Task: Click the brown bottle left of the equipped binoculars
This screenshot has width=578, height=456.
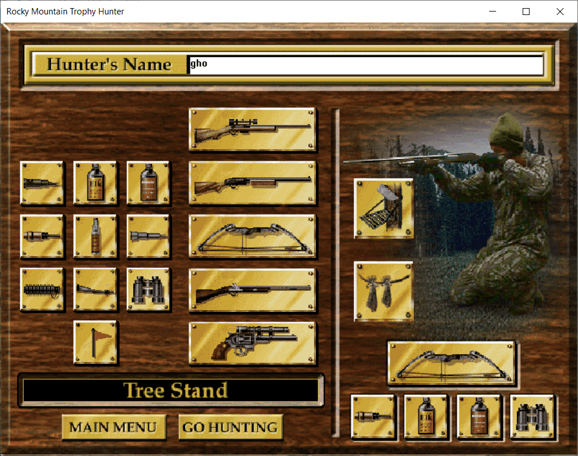Action: coord(479,417)
